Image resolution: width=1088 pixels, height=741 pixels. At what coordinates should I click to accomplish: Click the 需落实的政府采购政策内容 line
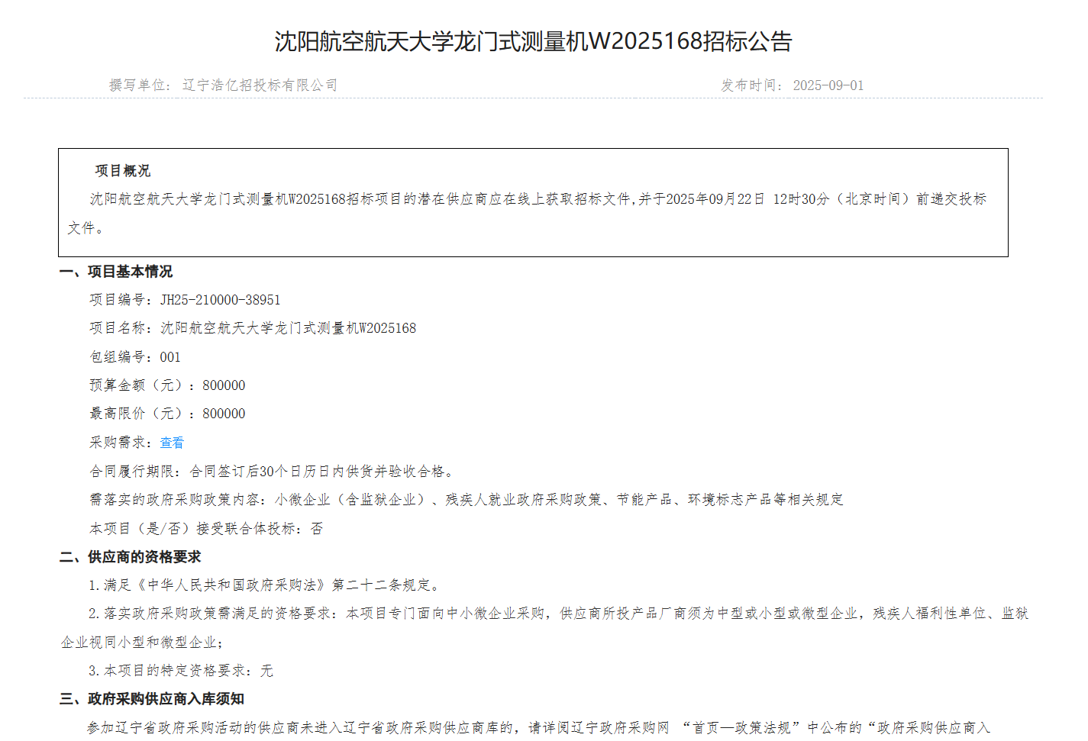click(466, 500)
